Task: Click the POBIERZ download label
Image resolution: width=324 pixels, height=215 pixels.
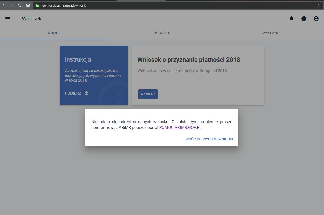Action: [73, 93]
